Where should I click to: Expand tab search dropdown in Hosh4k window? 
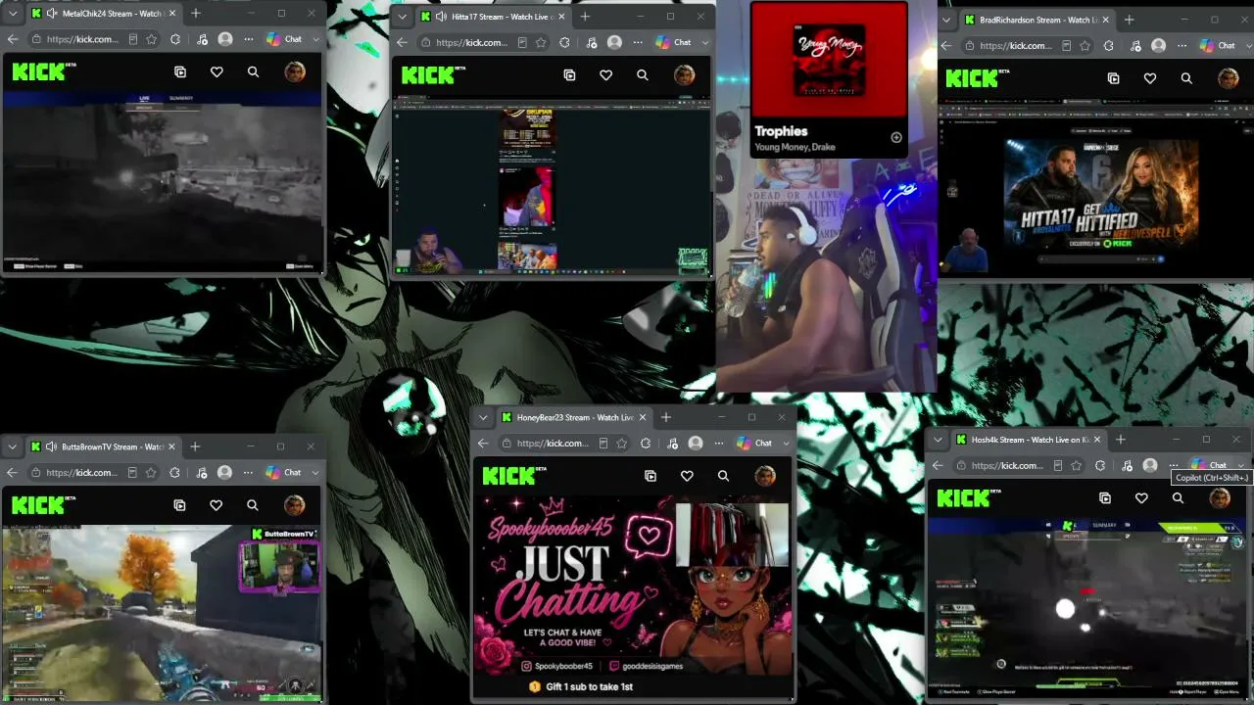(938, 440)
